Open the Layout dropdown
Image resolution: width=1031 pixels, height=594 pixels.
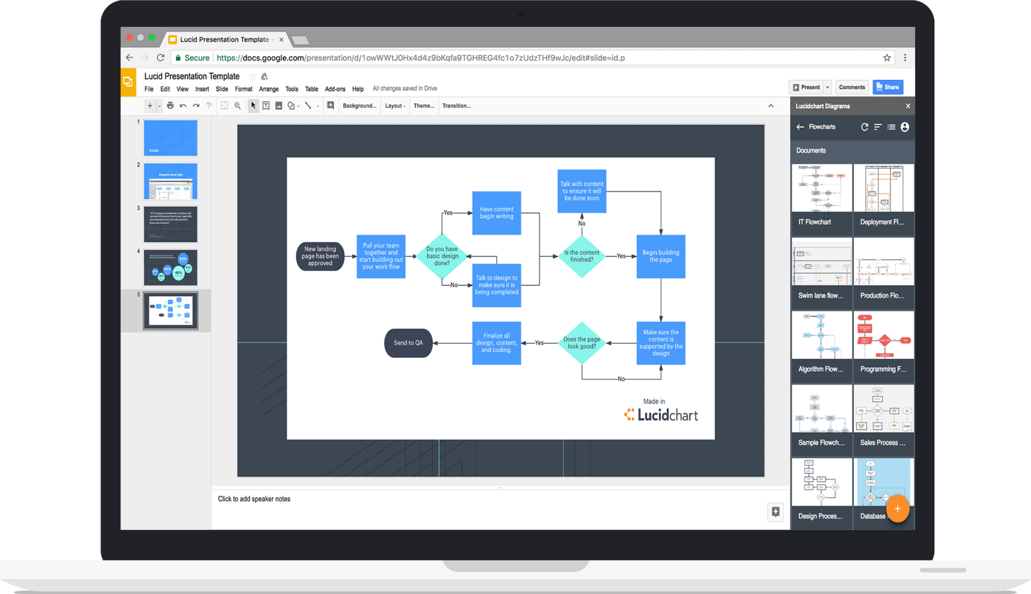click(x=395, y=106)
